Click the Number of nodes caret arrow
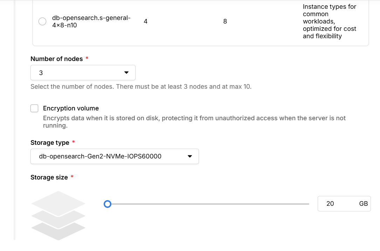Viewport: 380px width, 251px height. [x=126, y=73]
